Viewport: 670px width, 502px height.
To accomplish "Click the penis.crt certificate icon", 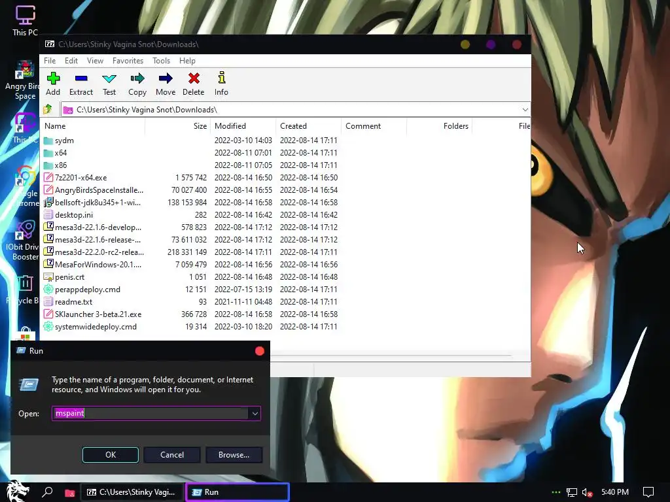I will (48, 277).
